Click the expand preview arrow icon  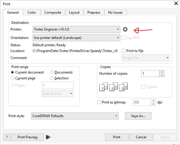(48, 137)
